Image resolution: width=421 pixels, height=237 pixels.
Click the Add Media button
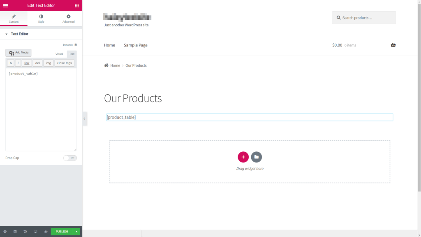(19, 53)
